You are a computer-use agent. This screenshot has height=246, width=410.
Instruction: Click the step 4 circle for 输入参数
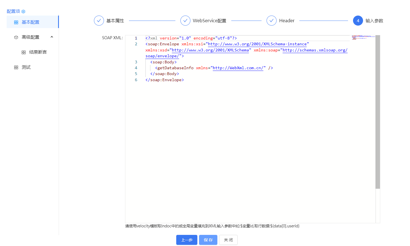tap(358, 21)
